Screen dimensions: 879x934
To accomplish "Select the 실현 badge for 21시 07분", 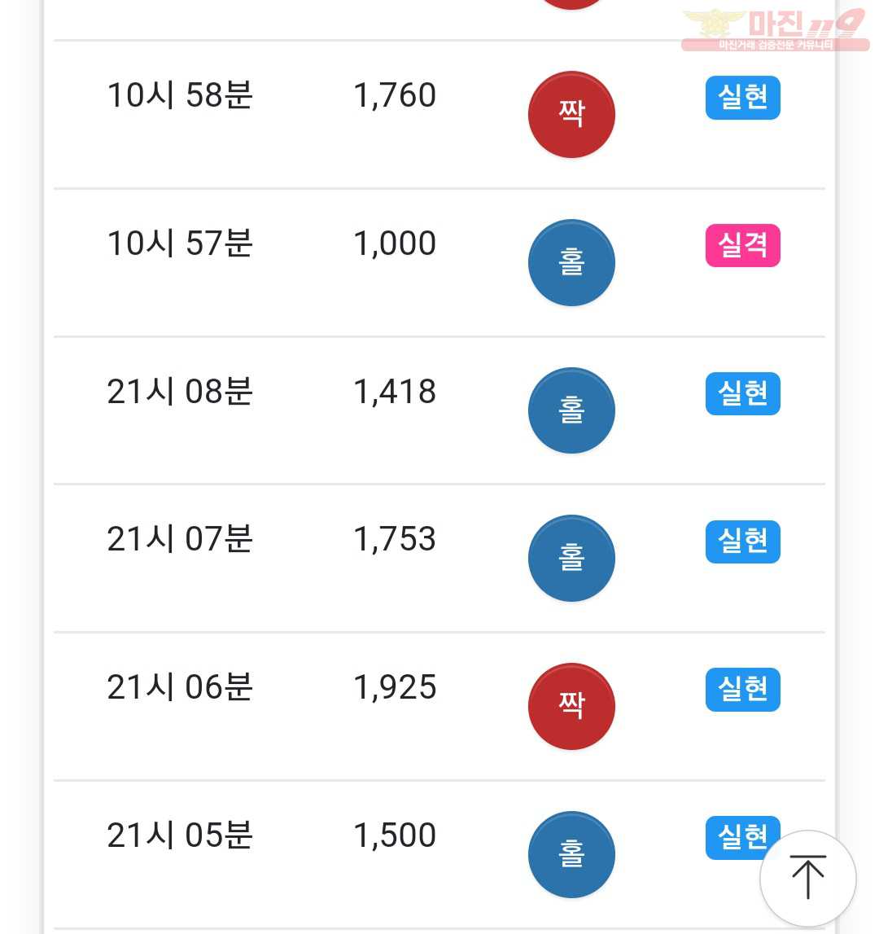I will [742, 542].
